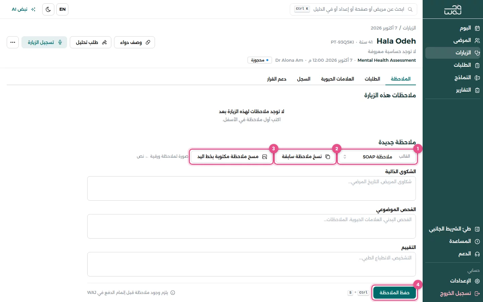Click الزيارات breadcrumb link
The width and height of the screenshot is (483, 302).
[x=409, y=28]
